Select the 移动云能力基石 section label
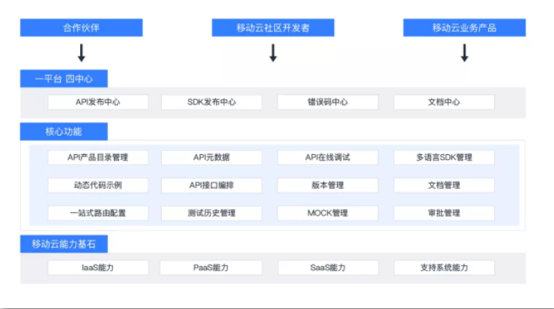554x309 pixels. [64, 243]
